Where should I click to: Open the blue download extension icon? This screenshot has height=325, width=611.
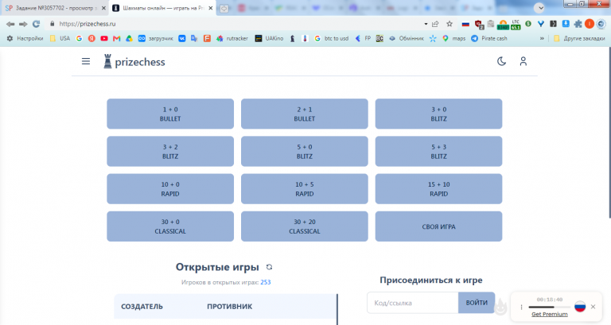[566, 24]
